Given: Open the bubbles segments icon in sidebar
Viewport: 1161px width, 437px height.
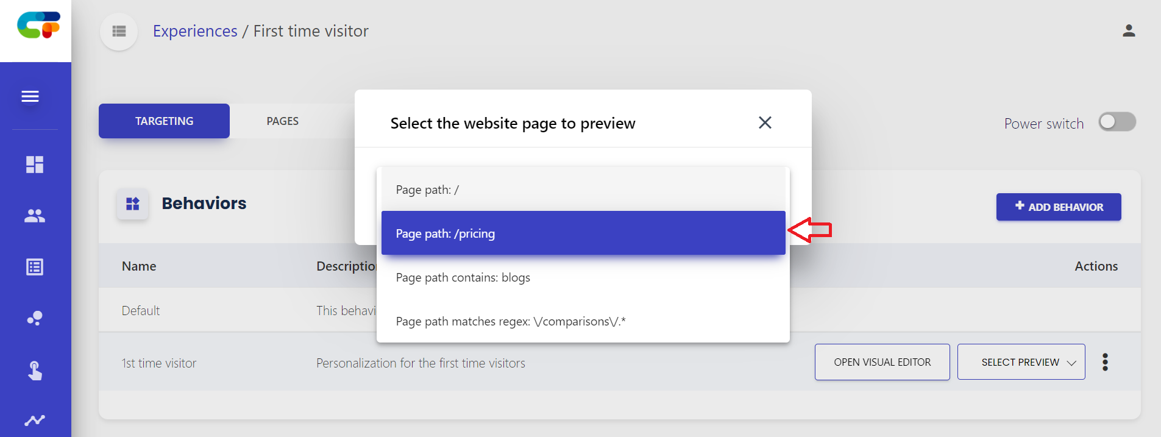Looking at the screenshot, I should 35,318.
